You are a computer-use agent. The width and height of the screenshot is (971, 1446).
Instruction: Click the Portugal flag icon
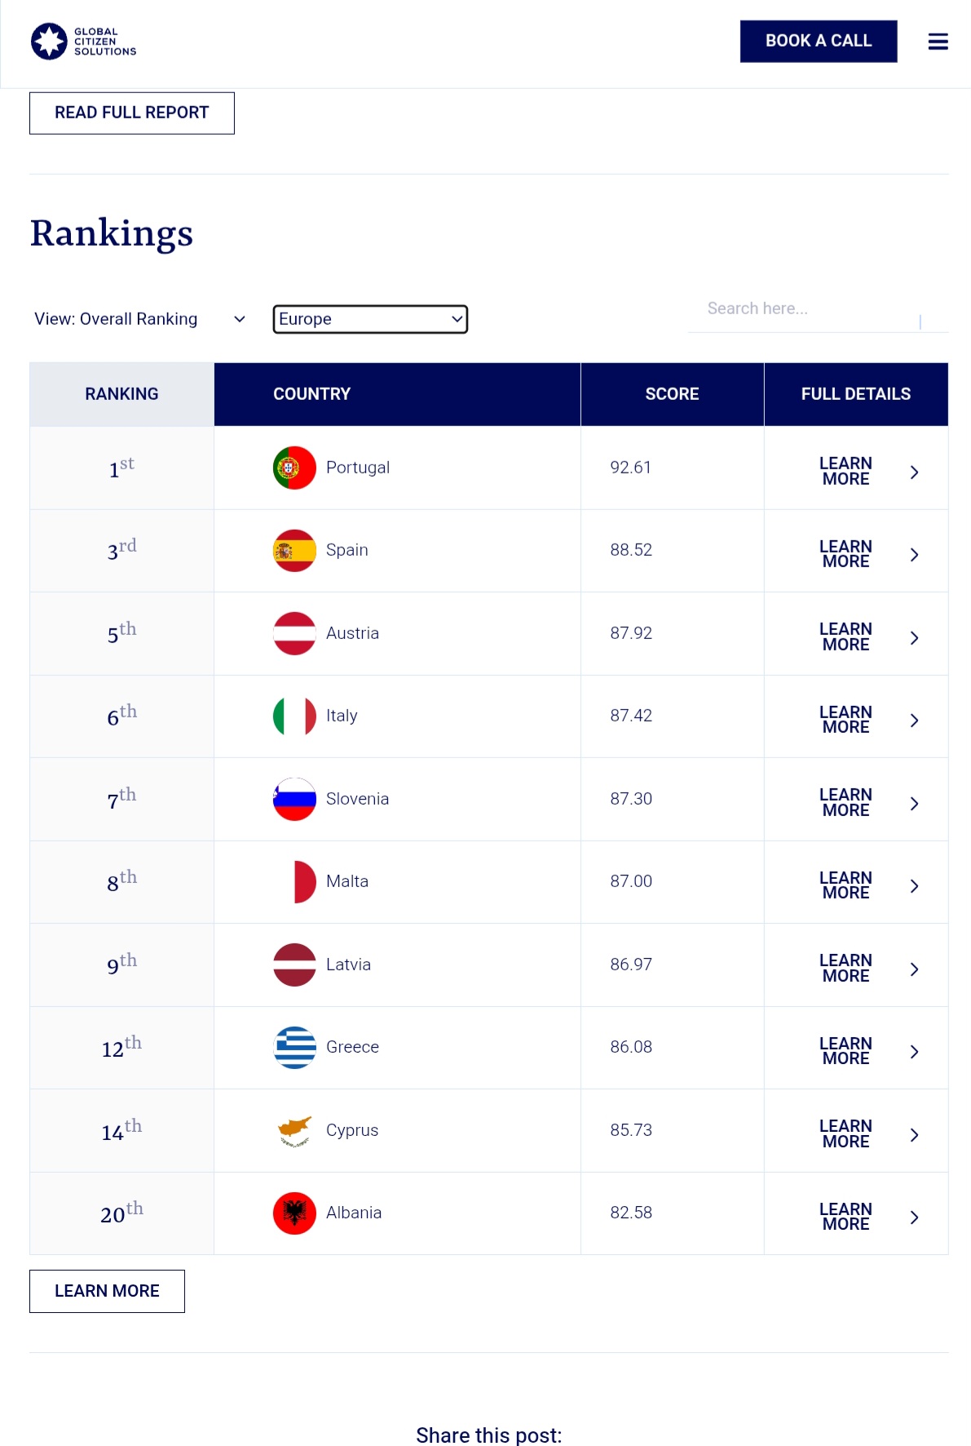tap(294, 468)
